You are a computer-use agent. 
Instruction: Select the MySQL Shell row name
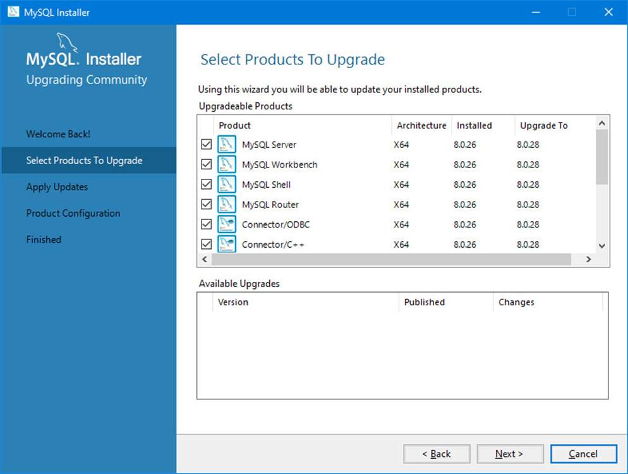[267, 185]
